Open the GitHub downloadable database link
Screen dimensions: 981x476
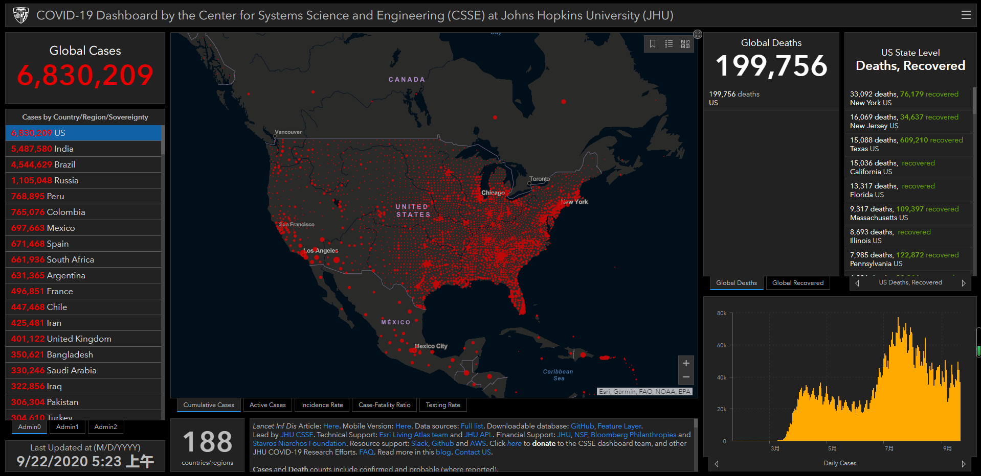583,426
